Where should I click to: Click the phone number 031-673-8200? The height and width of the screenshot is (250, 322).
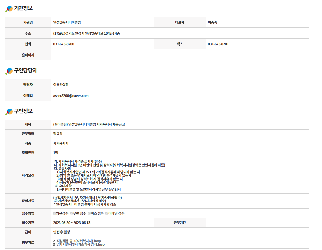pyautogui.click(x=63, y=44)
